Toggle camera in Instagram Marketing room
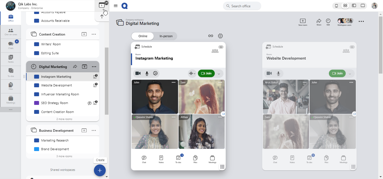 point(138,73)
